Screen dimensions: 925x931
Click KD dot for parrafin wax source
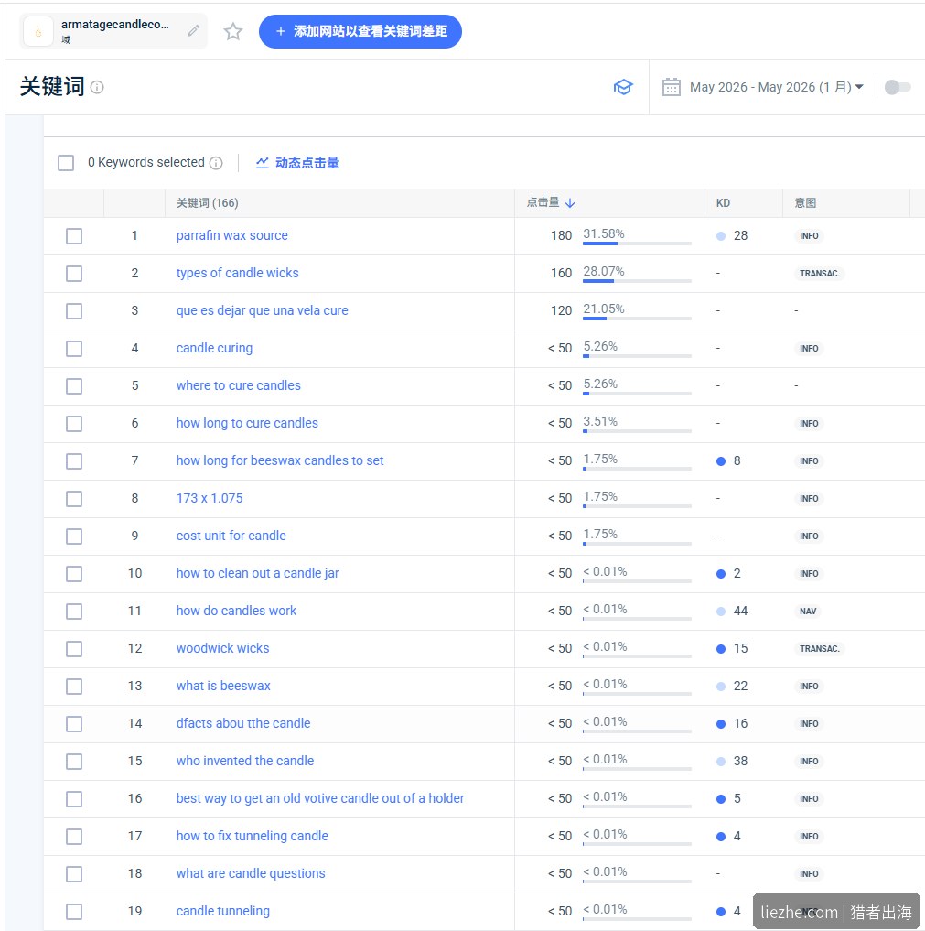coord(721,236)
